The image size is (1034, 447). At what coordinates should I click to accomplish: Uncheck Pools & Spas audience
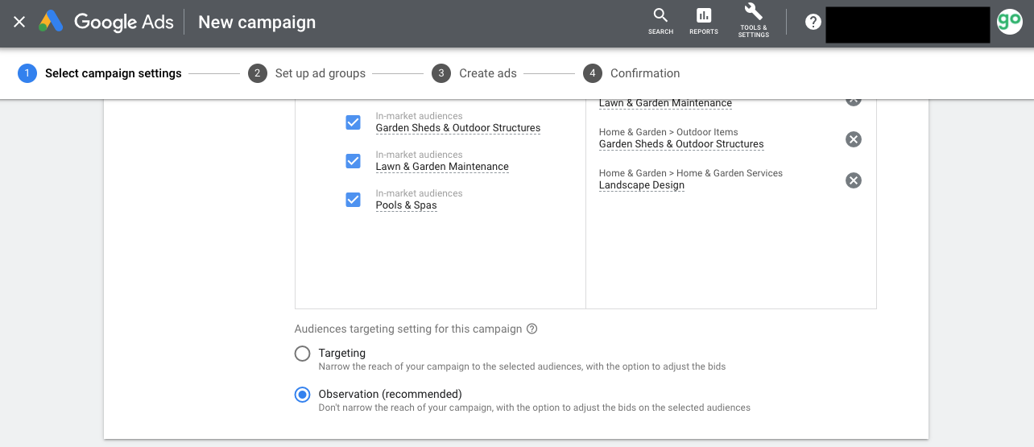(353, 200)
